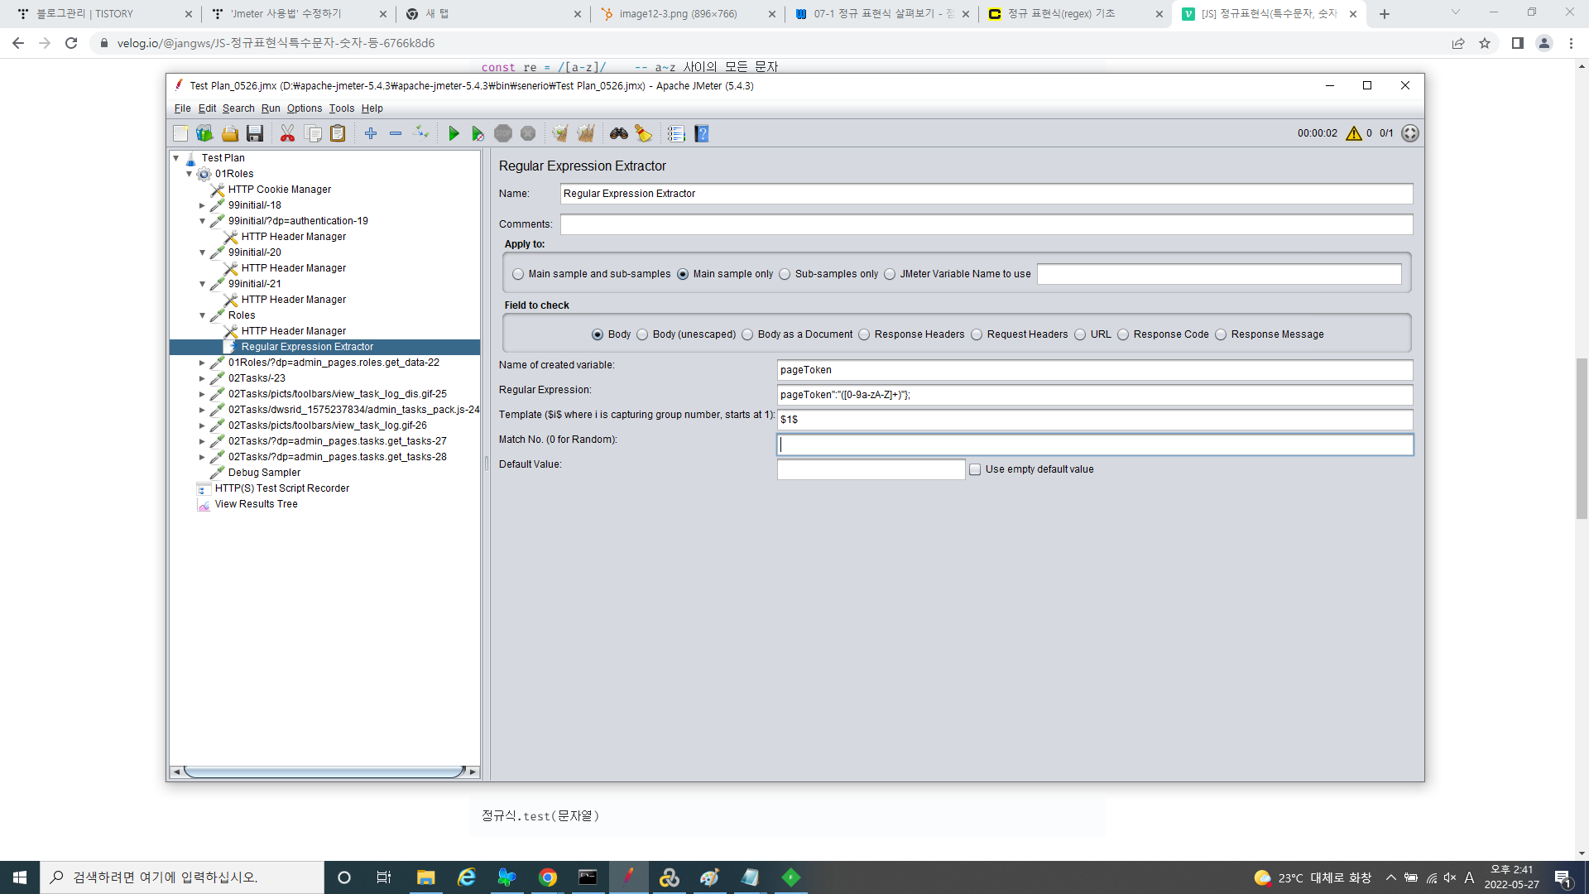1589x894 pixels.
Task: Select the Response Headers radio button
Action: pyautogui.click(x=864, y=334)
